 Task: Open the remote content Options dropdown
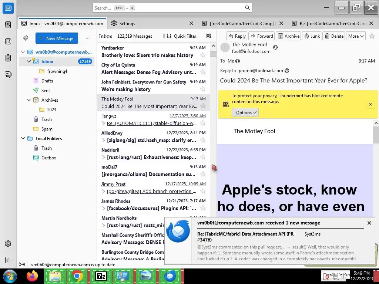(245, 112)
